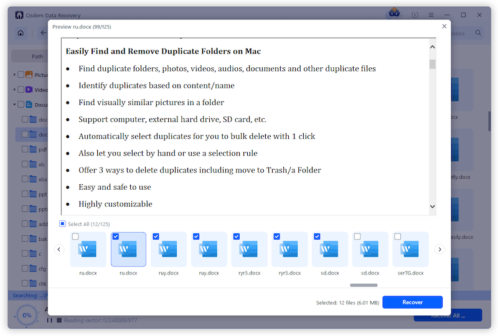Expand the Pictures tree node
Viewport: 498px width, 336px height.
click(14, 75)
